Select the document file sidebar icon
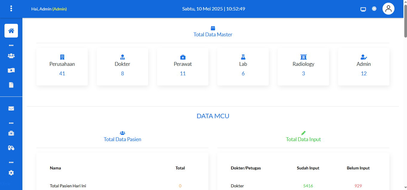407x190 pixels. tap(11, 85)
